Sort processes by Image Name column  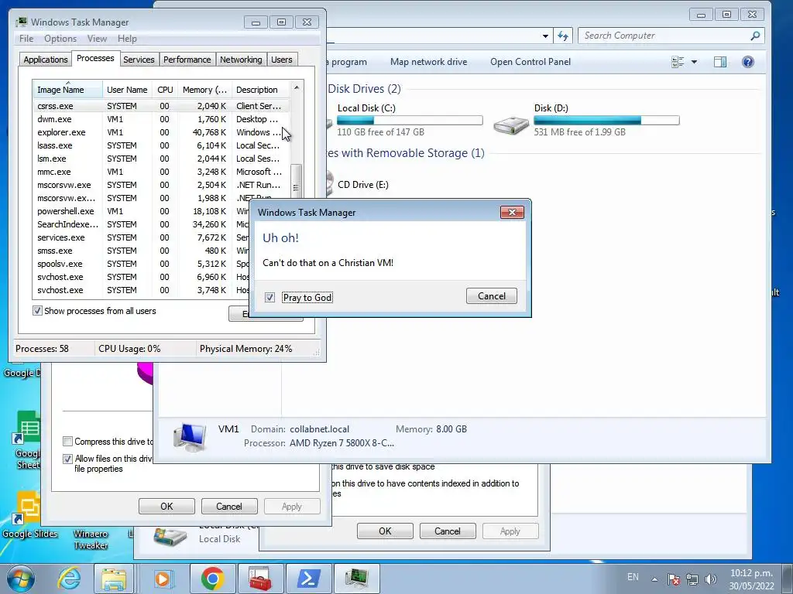click(67, 90)
